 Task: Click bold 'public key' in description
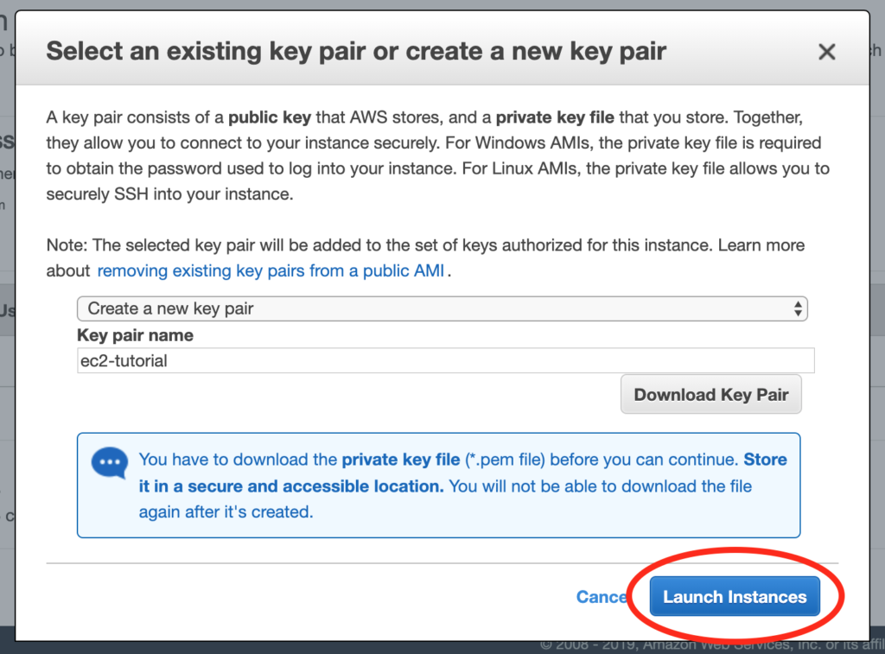tap(270, 117)
